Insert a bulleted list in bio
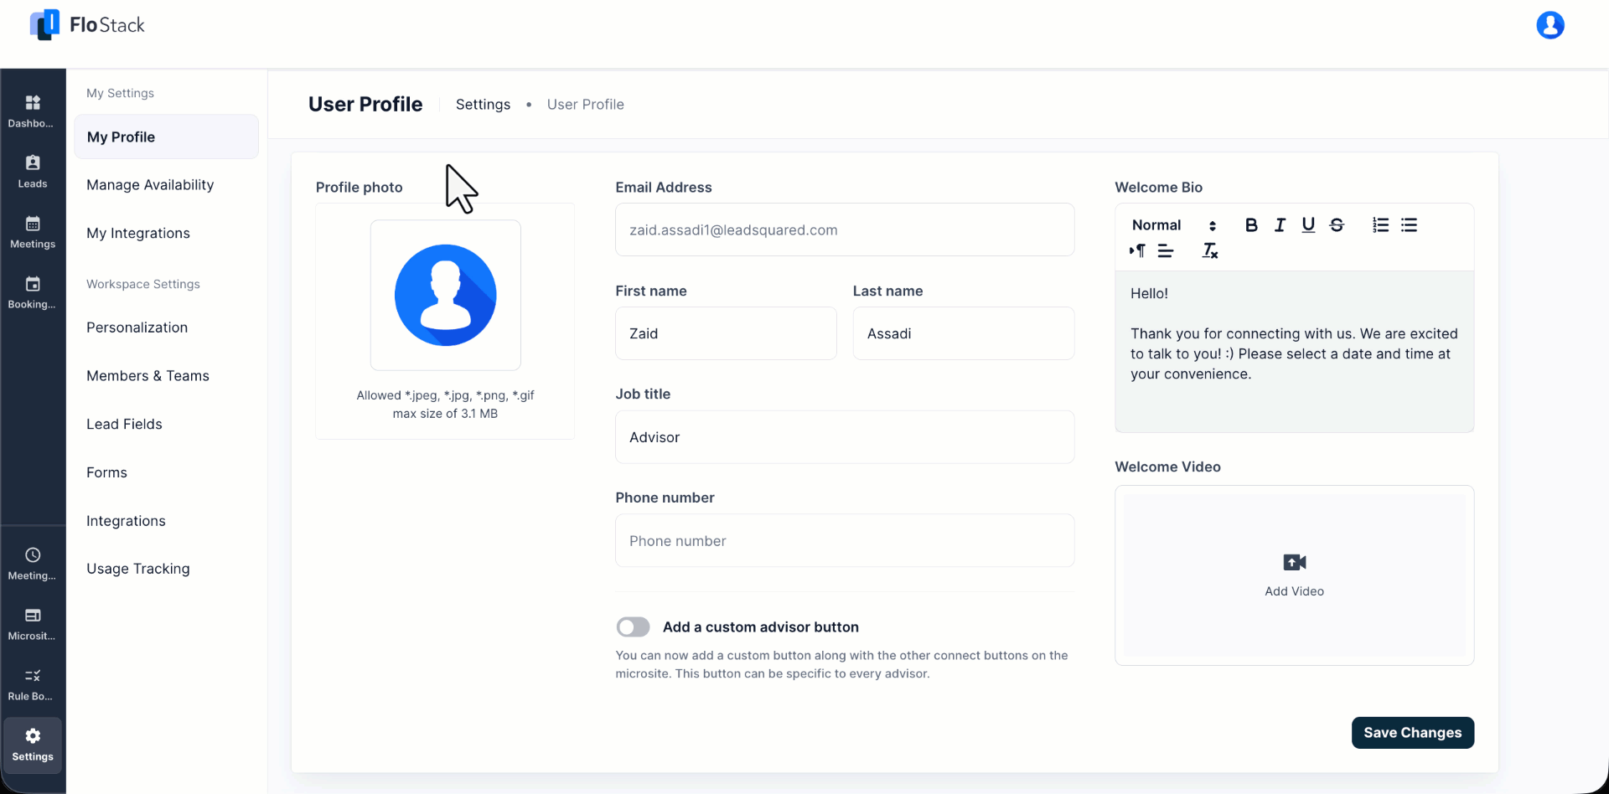1609x794 pixels. pyautogui.click(x=1409, y=224)
